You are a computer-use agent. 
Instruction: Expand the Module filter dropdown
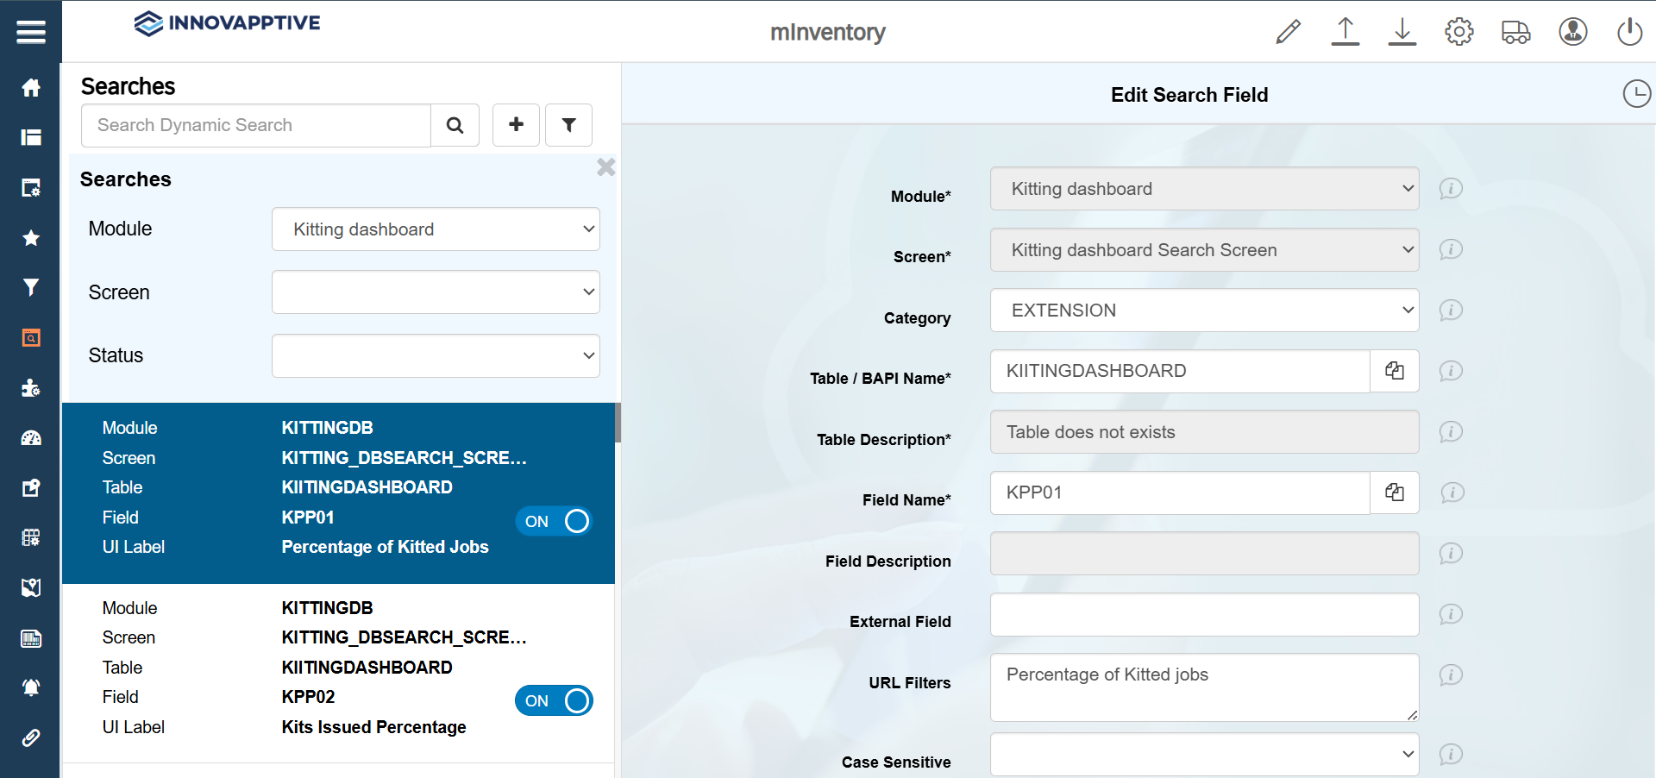click(x=436, y=229)
